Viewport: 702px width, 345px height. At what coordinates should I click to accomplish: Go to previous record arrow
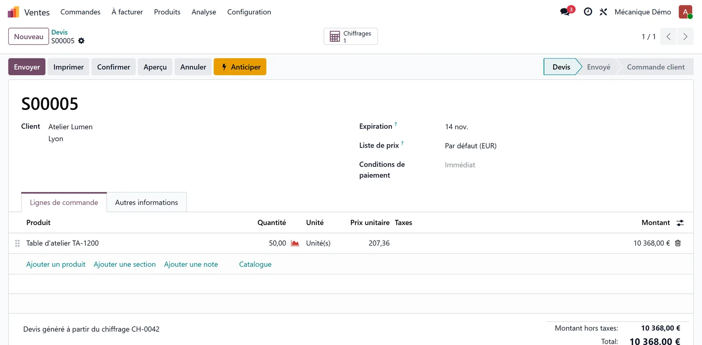pos(669,37)
